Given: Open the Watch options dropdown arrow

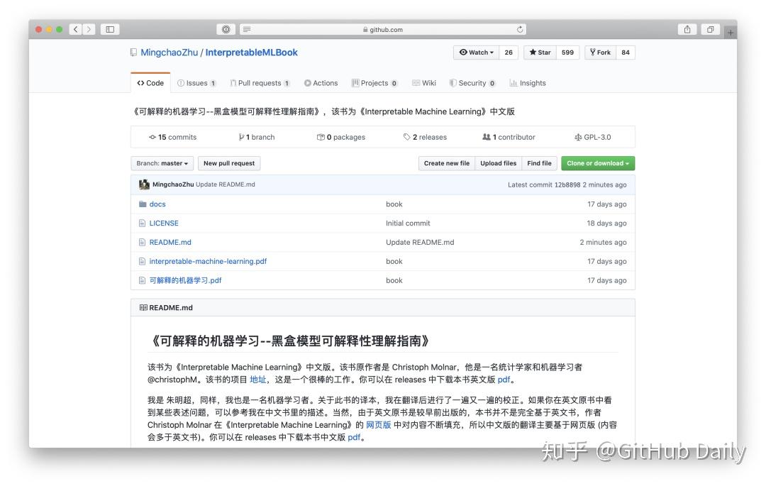Looking at the screenshot, I should (491, 52).
